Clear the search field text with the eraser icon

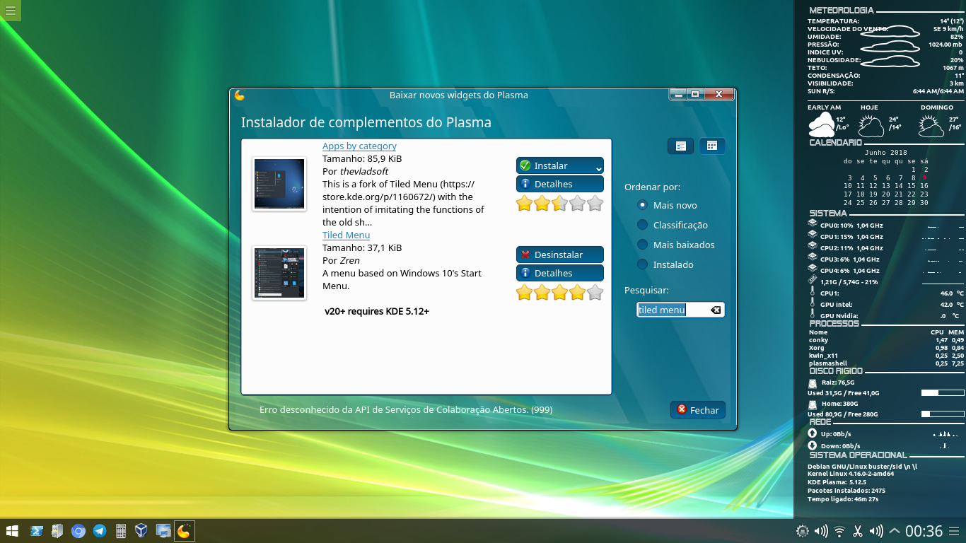coord(715,310)
